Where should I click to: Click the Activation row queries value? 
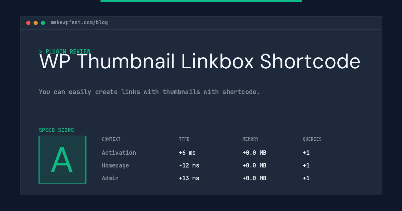click(306, 153)
